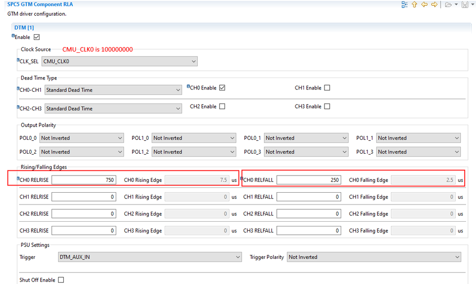The width and height of the screenshot is (476, 284).
Task: Click the SPC5 GTM Component RLA title
Action: click(40, 4)
